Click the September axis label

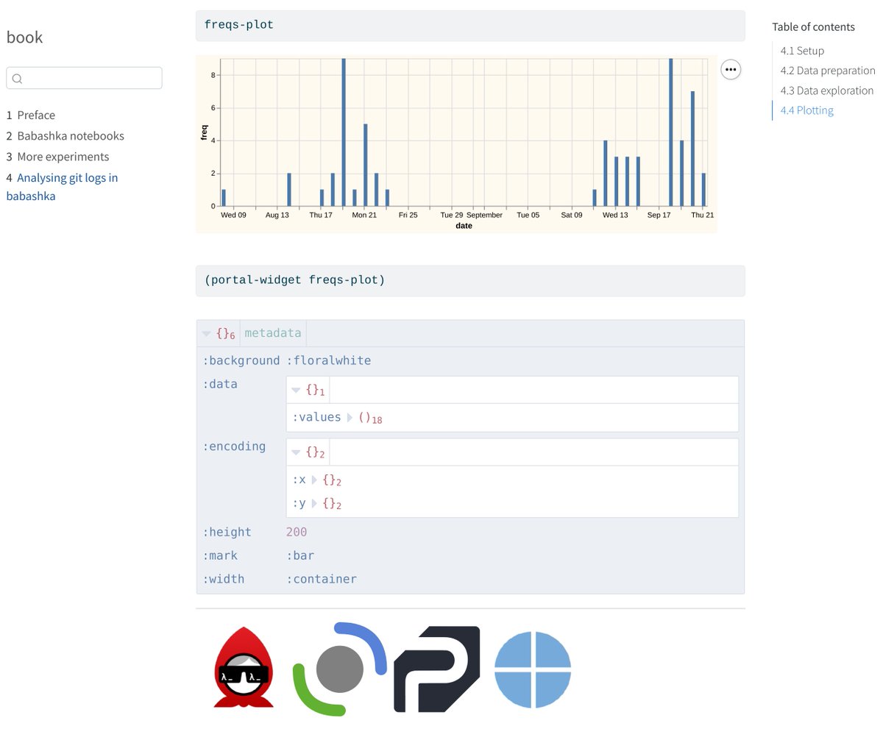pos(484,216)
